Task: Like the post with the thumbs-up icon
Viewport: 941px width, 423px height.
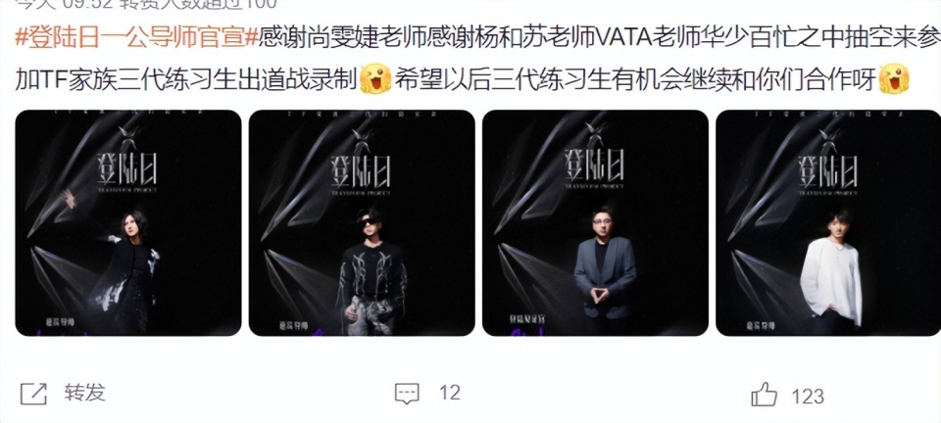Action: tap(764, 394)
